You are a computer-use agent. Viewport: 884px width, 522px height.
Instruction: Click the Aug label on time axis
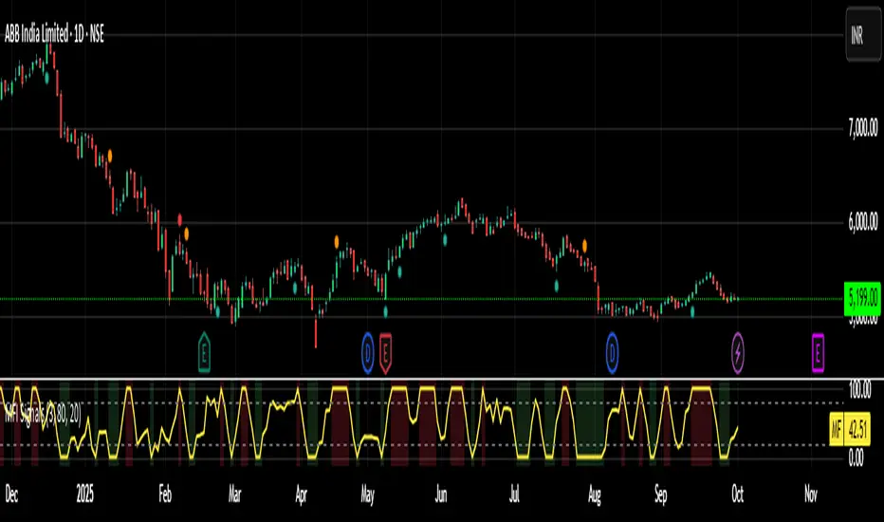(x=594, y=494)
